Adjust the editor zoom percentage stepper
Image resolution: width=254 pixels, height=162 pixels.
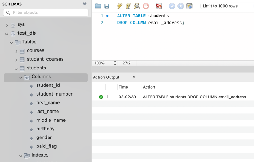click(x=115, y=63)
